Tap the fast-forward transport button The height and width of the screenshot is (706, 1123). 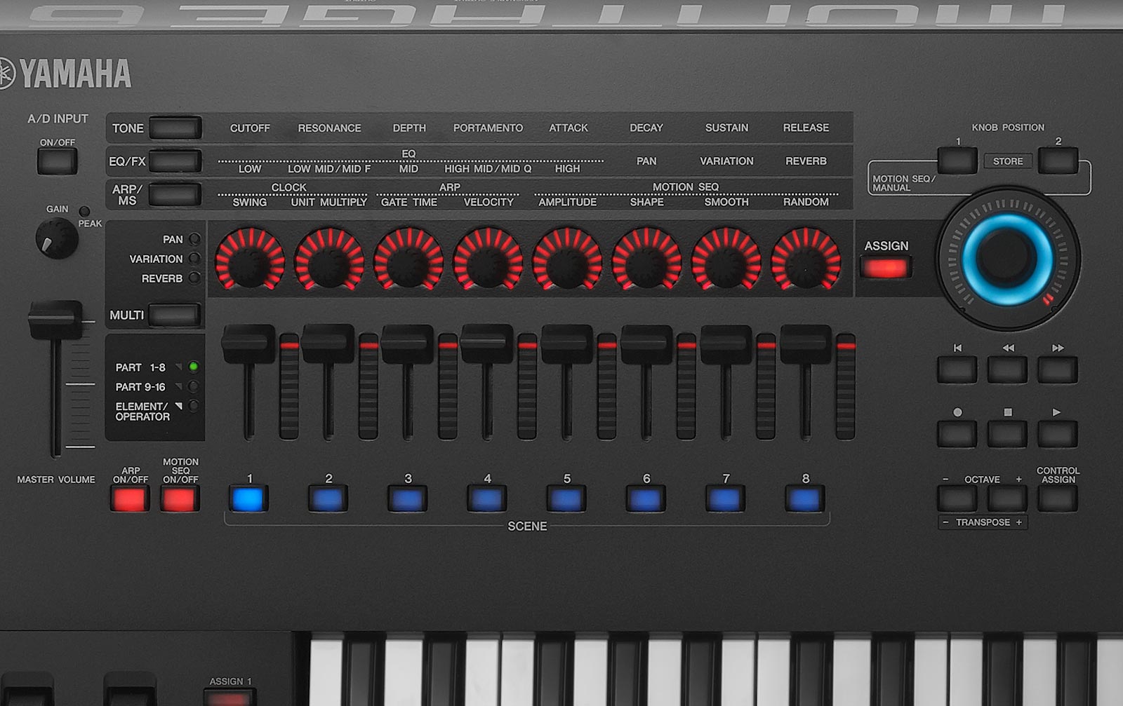point(1058,369)
